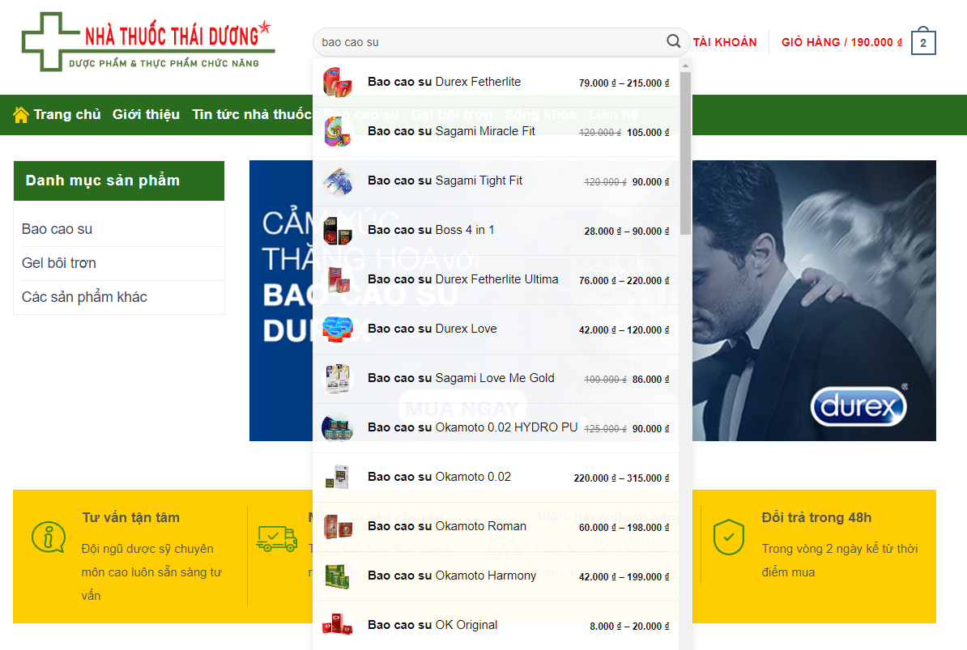Viewport: 967px width, 650px height.
Task: Select Bao cao su Sagami Miracle Fit suggestion
Action: [496, 132]
